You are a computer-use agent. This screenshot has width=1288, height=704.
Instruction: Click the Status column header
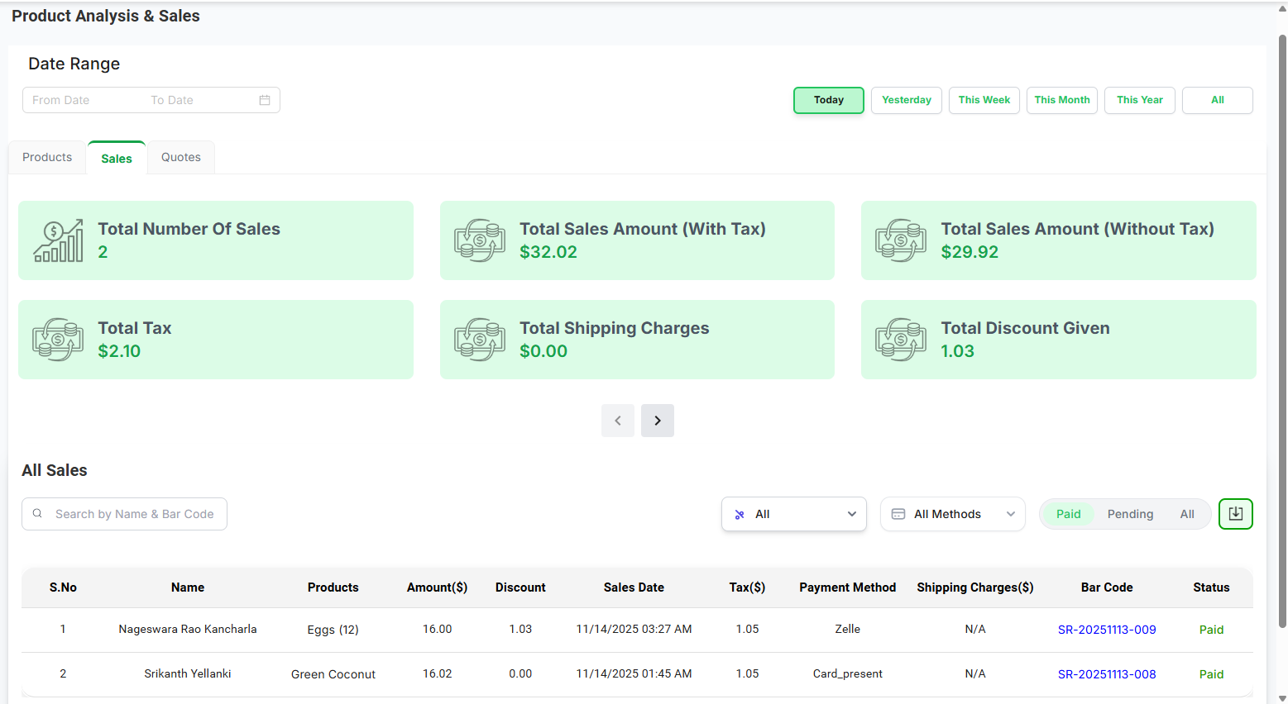point(1211,587)
